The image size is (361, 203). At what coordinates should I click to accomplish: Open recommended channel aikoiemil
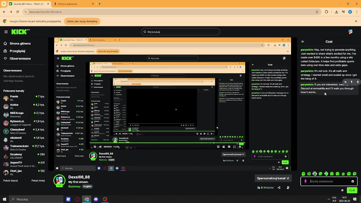pos(24,139)
